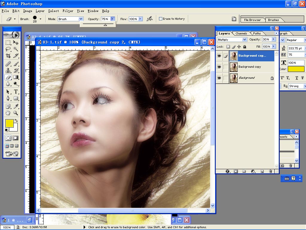Select the Eraser tool in toolbox
Screen dimensions: 306x230
8,77
